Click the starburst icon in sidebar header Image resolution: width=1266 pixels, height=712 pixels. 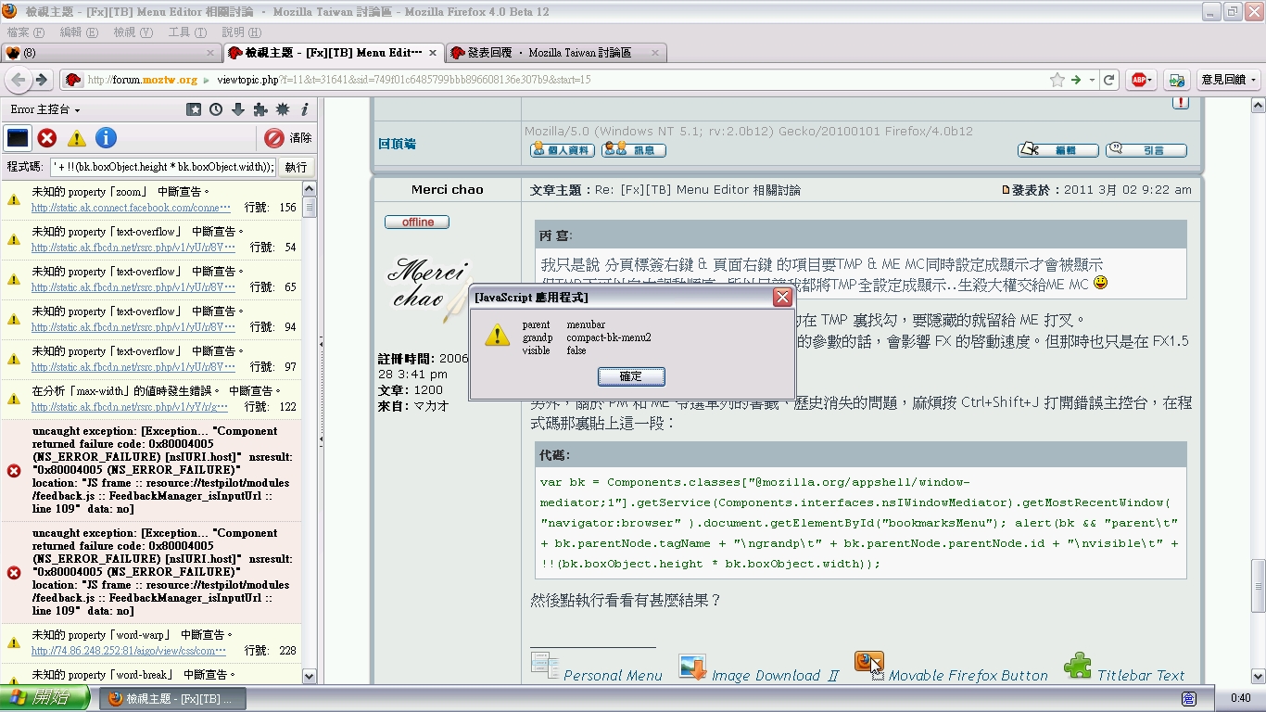283,109
